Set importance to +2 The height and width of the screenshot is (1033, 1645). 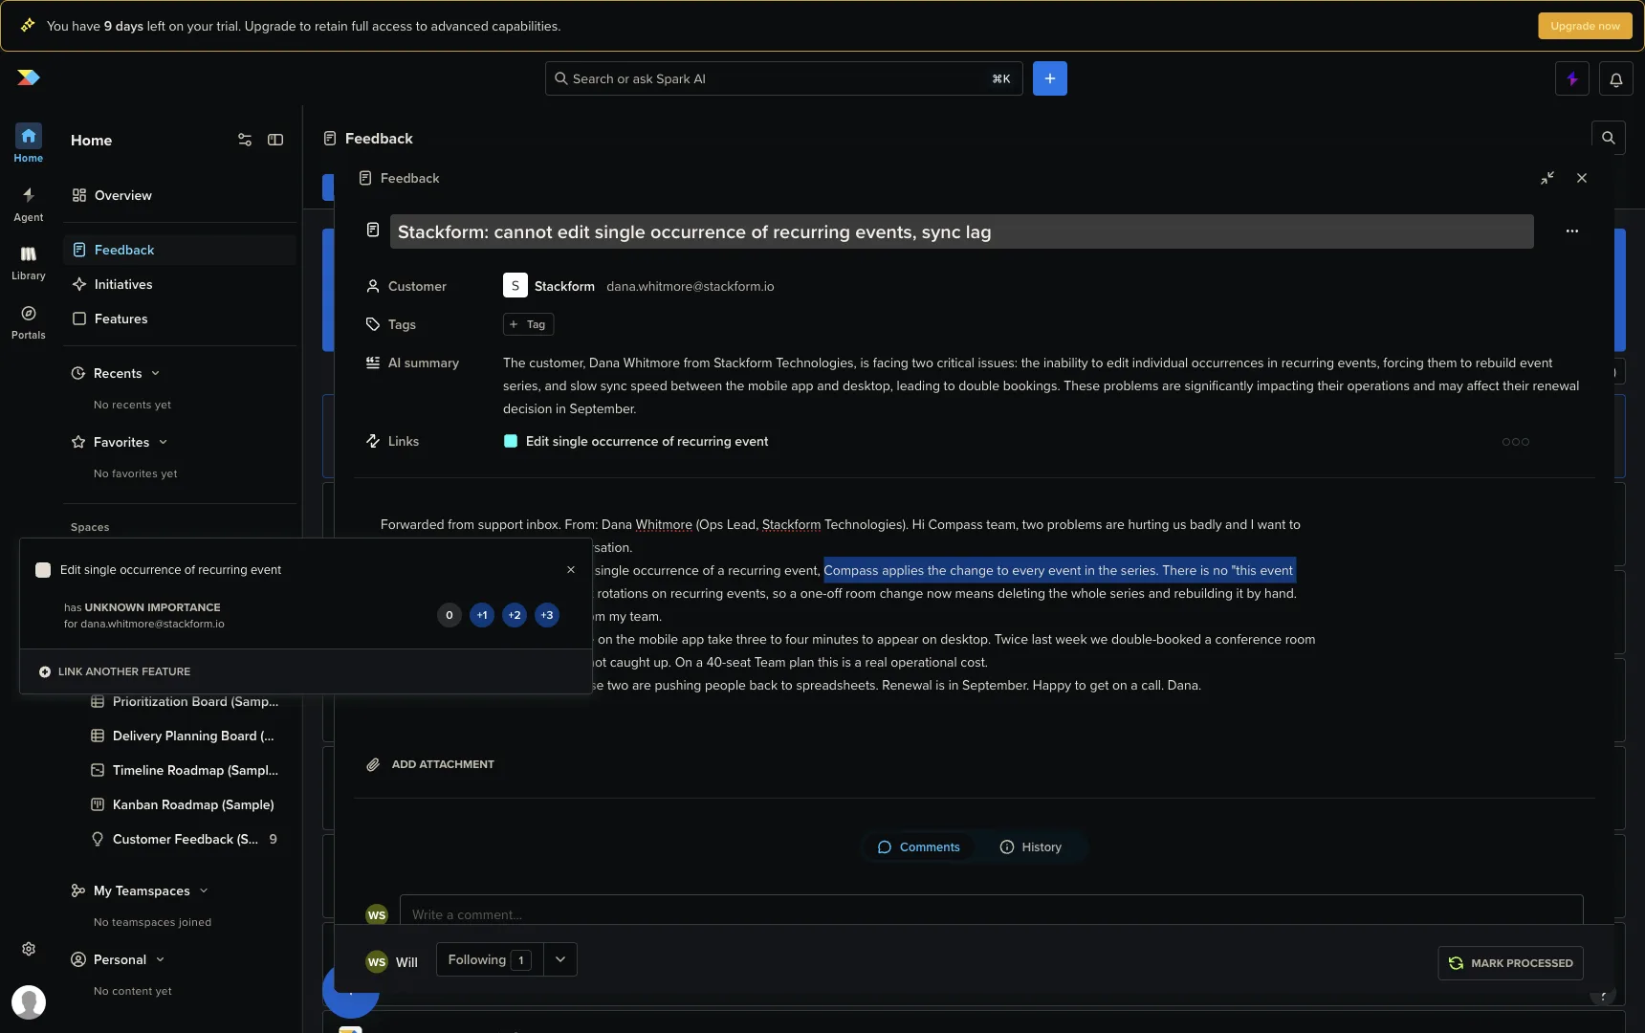click(515, 615)
